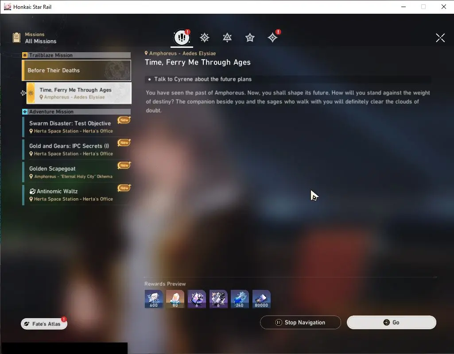This screenshot has height=354, width=454.
Task: Open the last filter icon with red badge
Action: (x=272, y=38)
